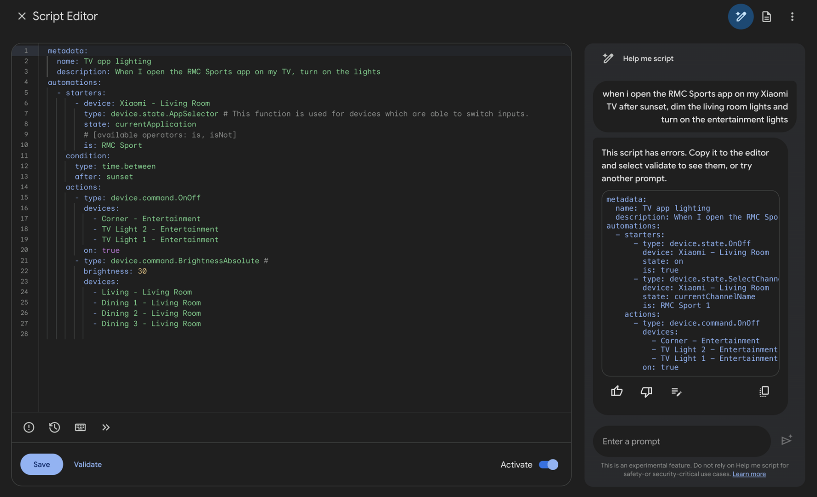Screen dimensions: 817x497
Task: Open the Learn more link
Action: tap(749, 474)
